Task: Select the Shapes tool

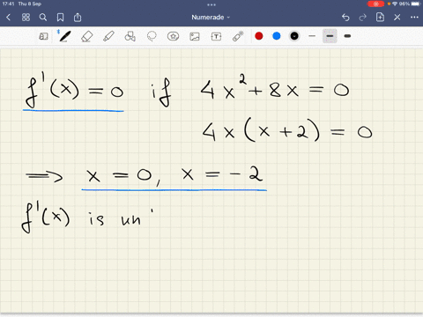Action: pyautogui.click(x=130, y=36)
